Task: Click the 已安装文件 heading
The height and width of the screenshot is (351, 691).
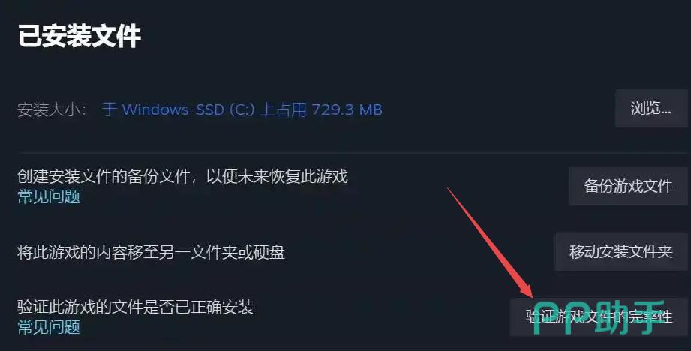Action: 80,36
